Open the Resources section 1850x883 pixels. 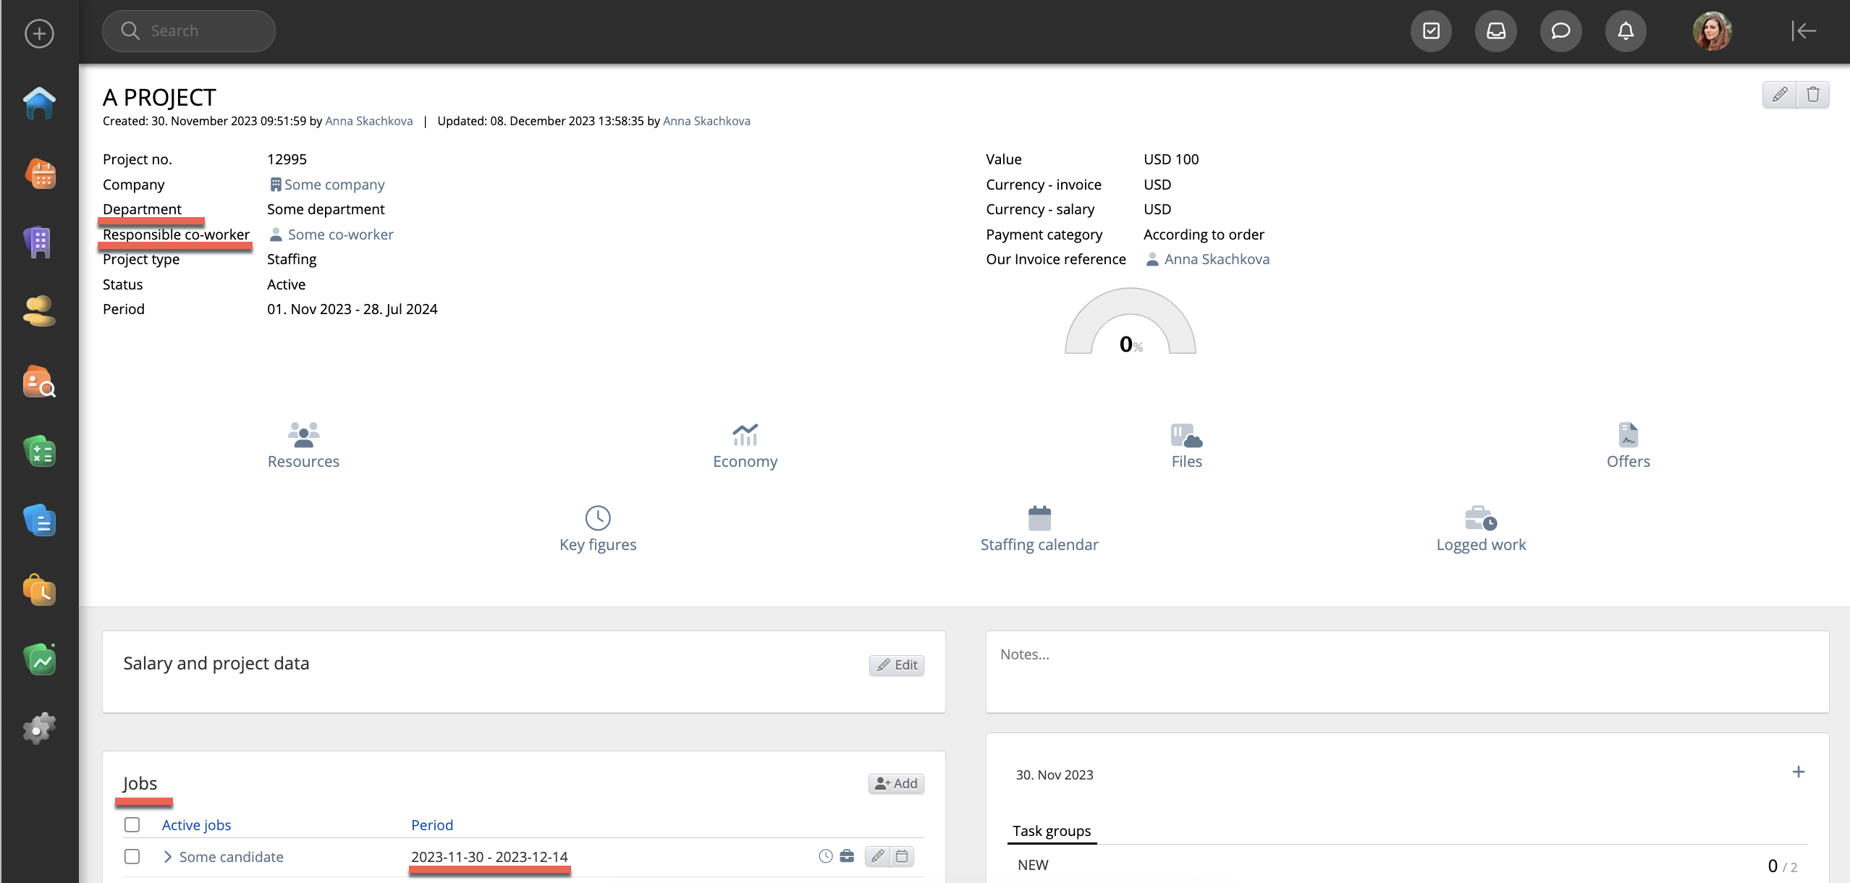pos(303,446)
